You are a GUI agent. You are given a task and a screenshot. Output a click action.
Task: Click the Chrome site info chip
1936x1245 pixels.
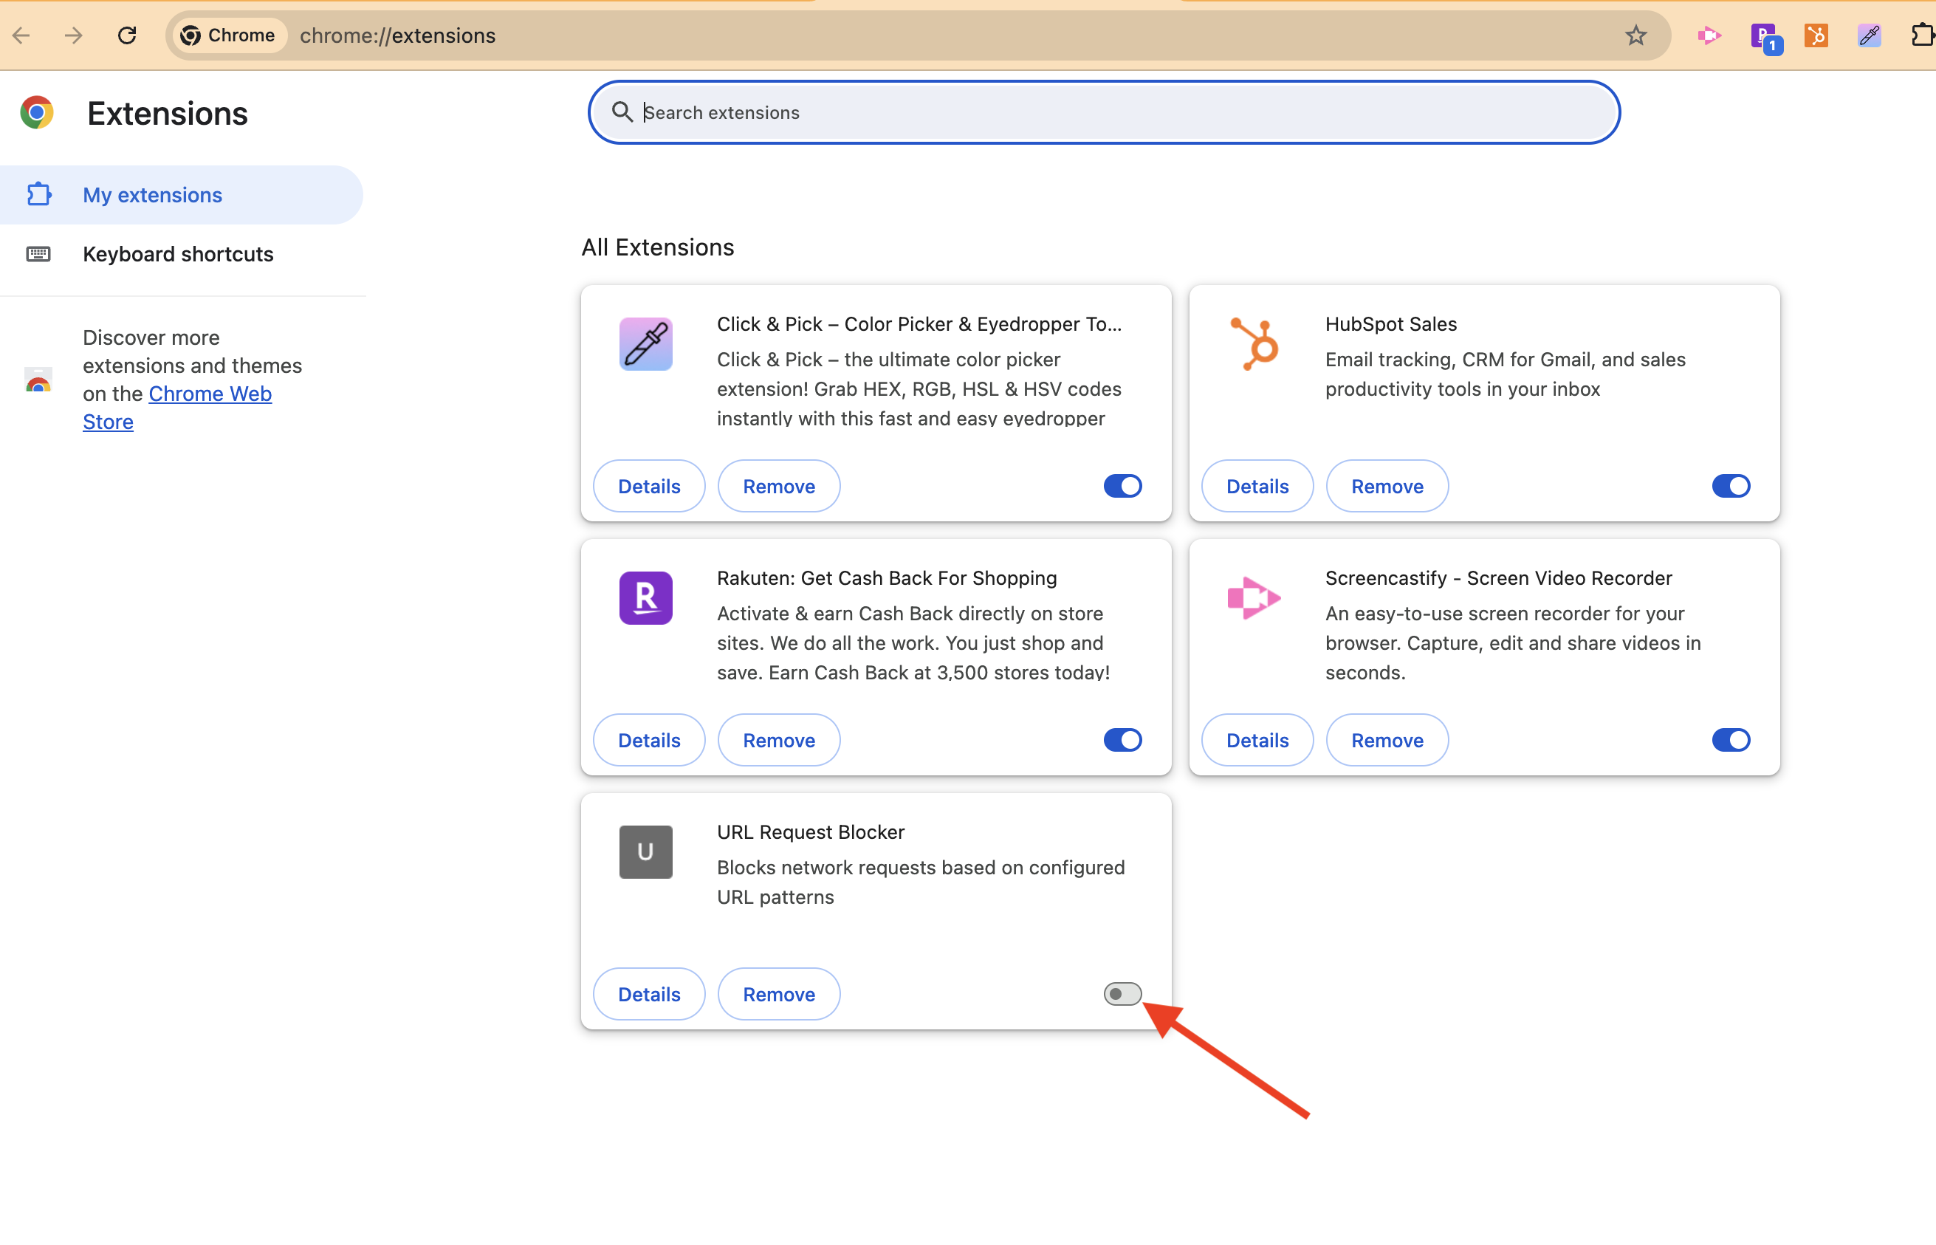229,35
